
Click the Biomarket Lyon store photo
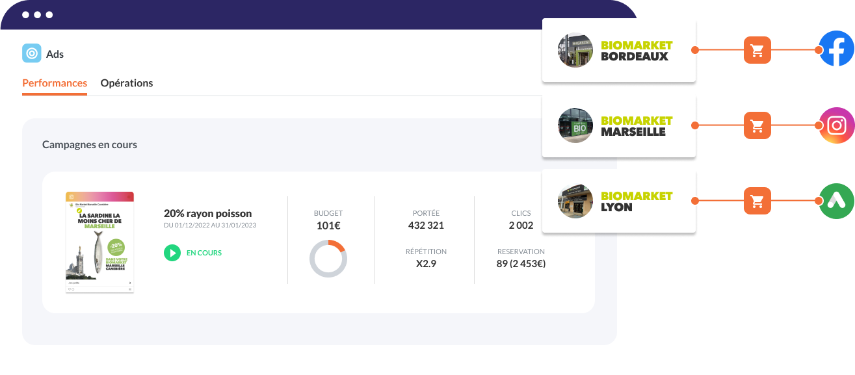pos(575,201)
